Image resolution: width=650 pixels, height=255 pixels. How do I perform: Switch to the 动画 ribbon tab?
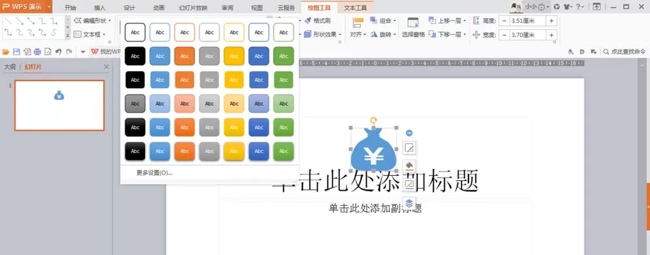[159, 7]
